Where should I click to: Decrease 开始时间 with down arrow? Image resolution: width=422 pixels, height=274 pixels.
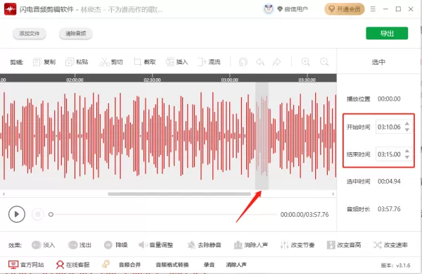tap(407, 130)
